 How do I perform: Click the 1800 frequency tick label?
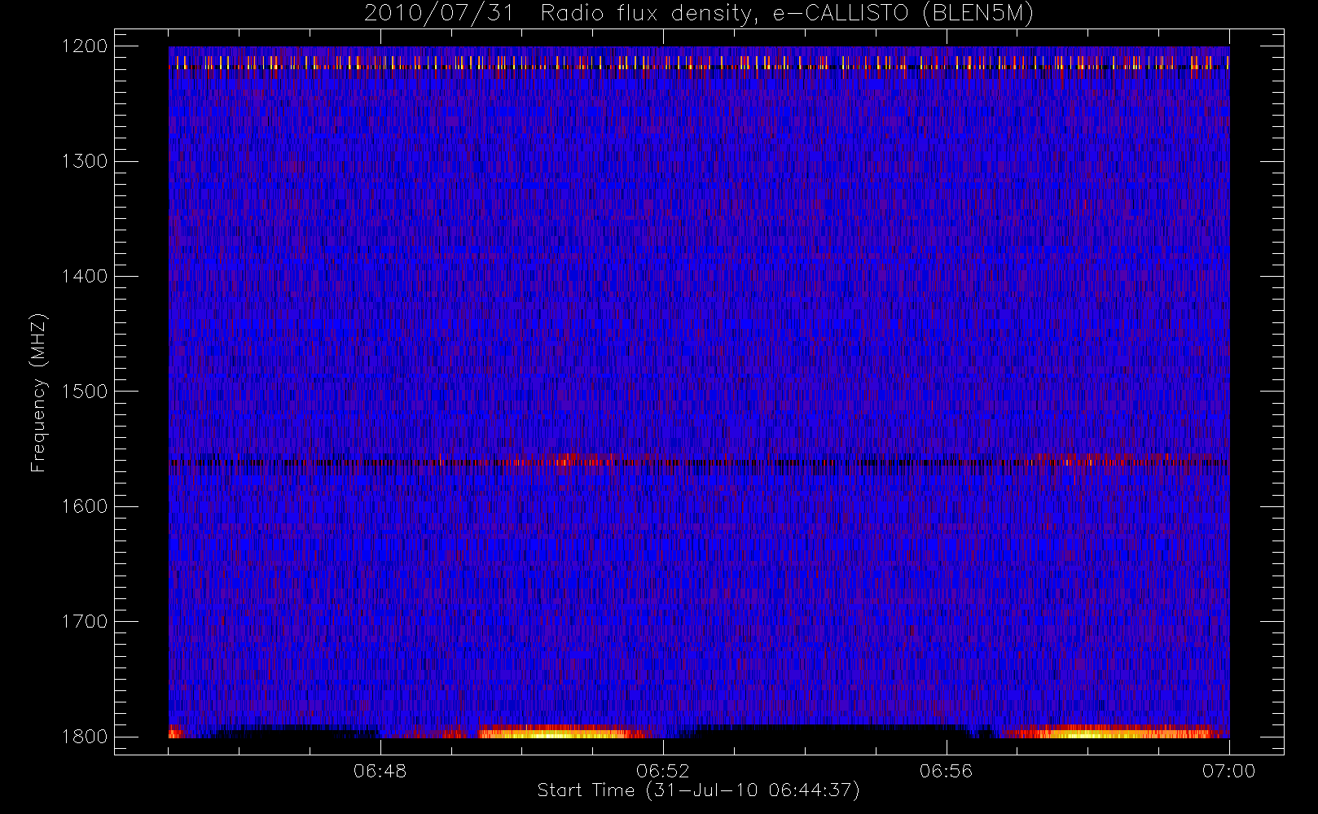coord(86,737)
